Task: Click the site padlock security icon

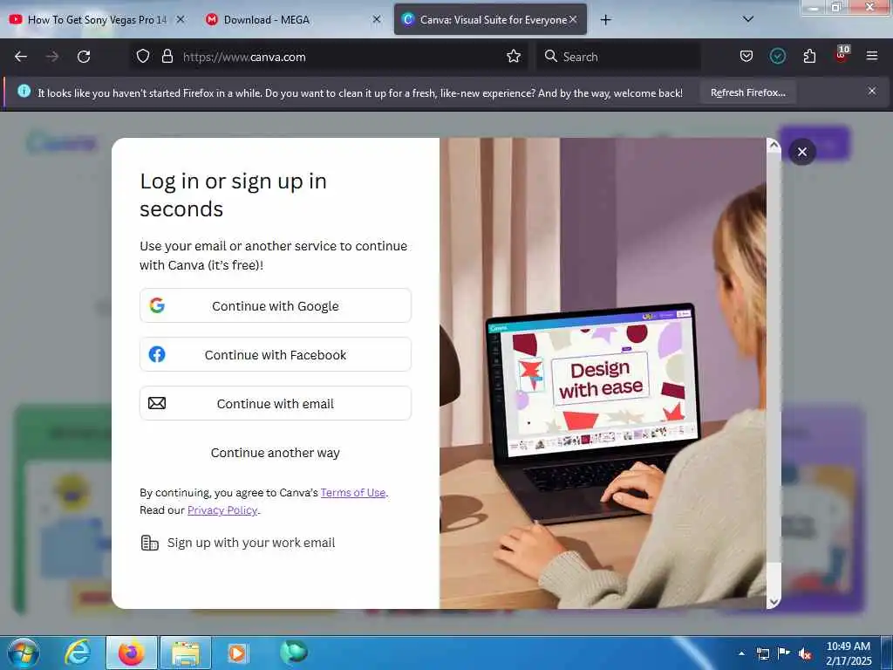Action: point(167,56)
